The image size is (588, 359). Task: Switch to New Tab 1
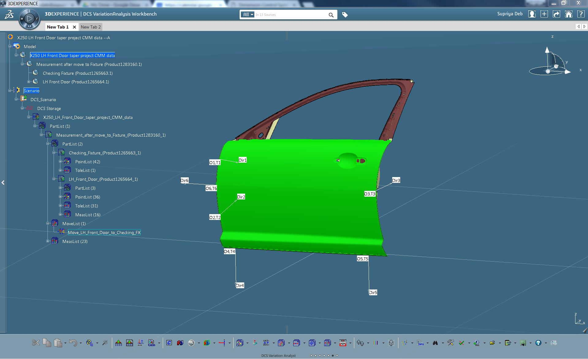58,27
